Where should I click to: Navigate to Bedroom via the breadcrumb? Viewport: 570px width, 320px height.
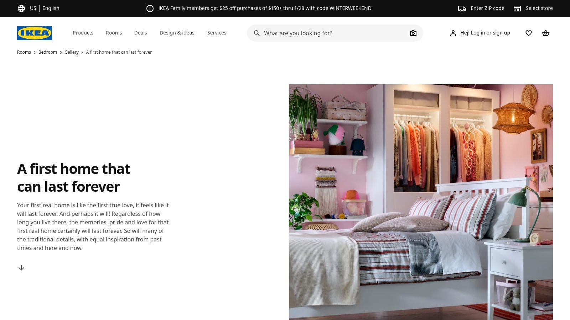tap(47, 52)
